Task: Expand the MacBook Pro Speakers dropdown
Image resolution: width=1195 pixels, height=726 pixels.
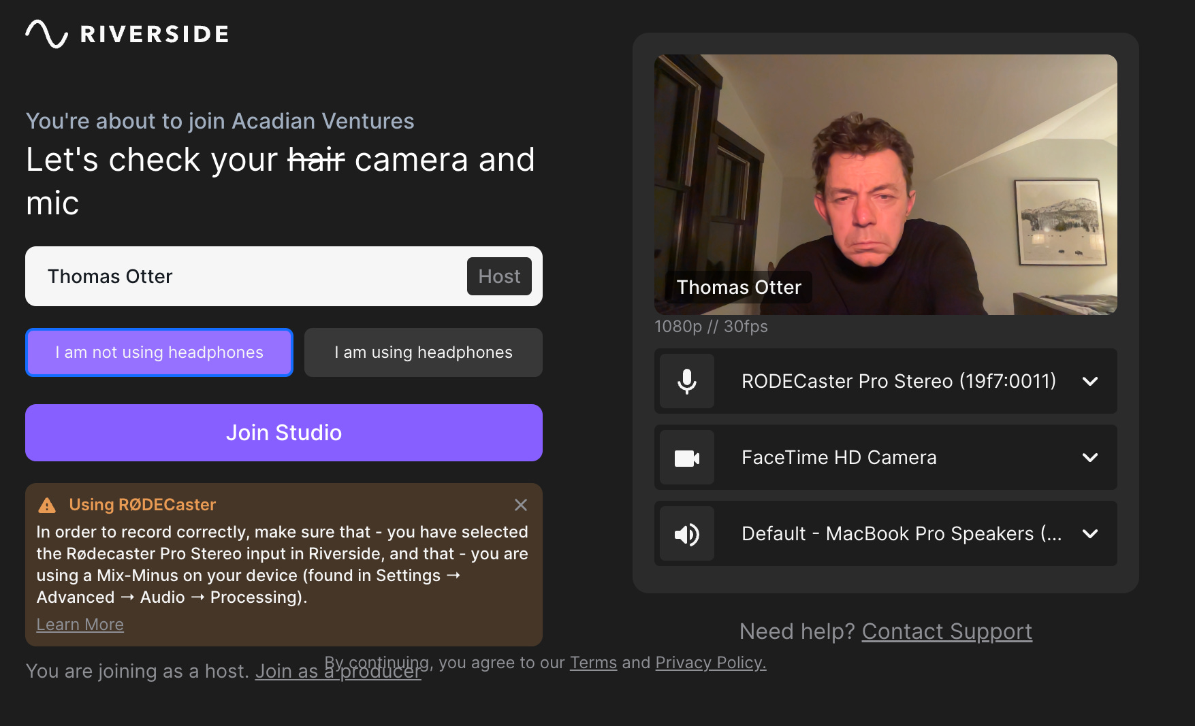Action: (1090, 533)
